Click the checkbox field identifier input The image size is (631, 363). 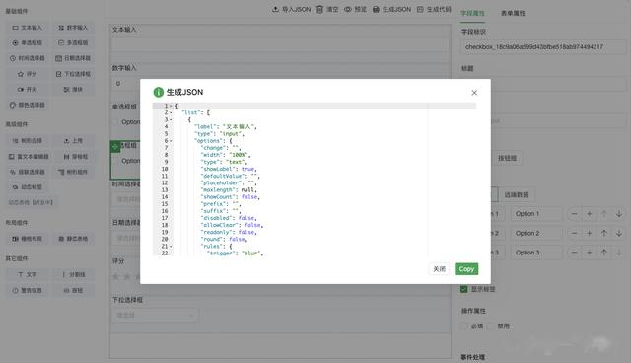[543, 47]
